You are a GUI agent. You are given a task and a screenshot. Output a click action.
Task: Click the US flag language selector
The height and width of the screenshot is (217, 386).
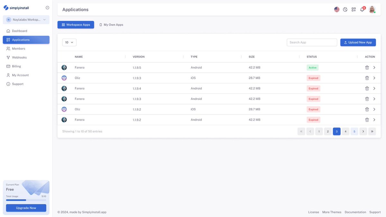click(x=337, y=10)
